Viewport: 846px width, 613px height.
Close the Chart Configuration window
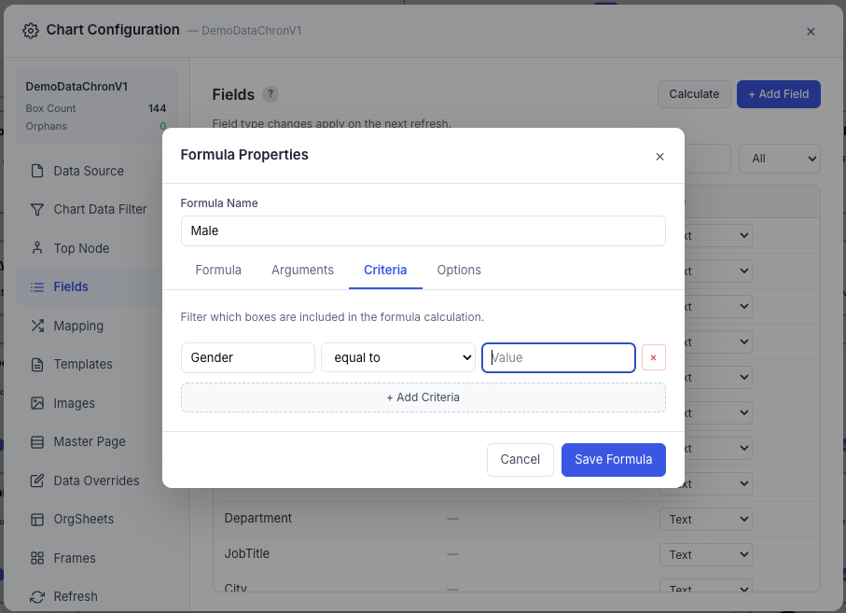tap(811, 32)
